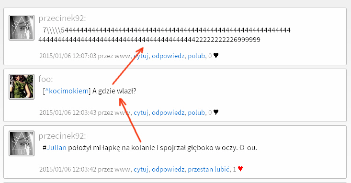The height and width of the screenshot is (183, 351).
Task: Click 'odpowiedz' in the top przecinek92 post
Action: click(x=168, y=56)
